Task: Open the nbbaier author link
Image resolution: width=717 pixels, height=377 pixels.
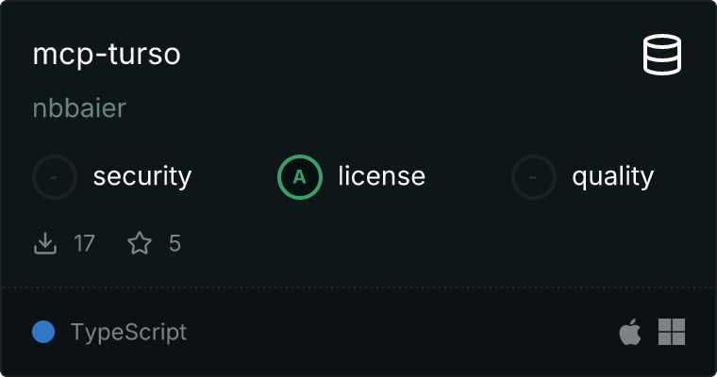Action: [79, 108]
